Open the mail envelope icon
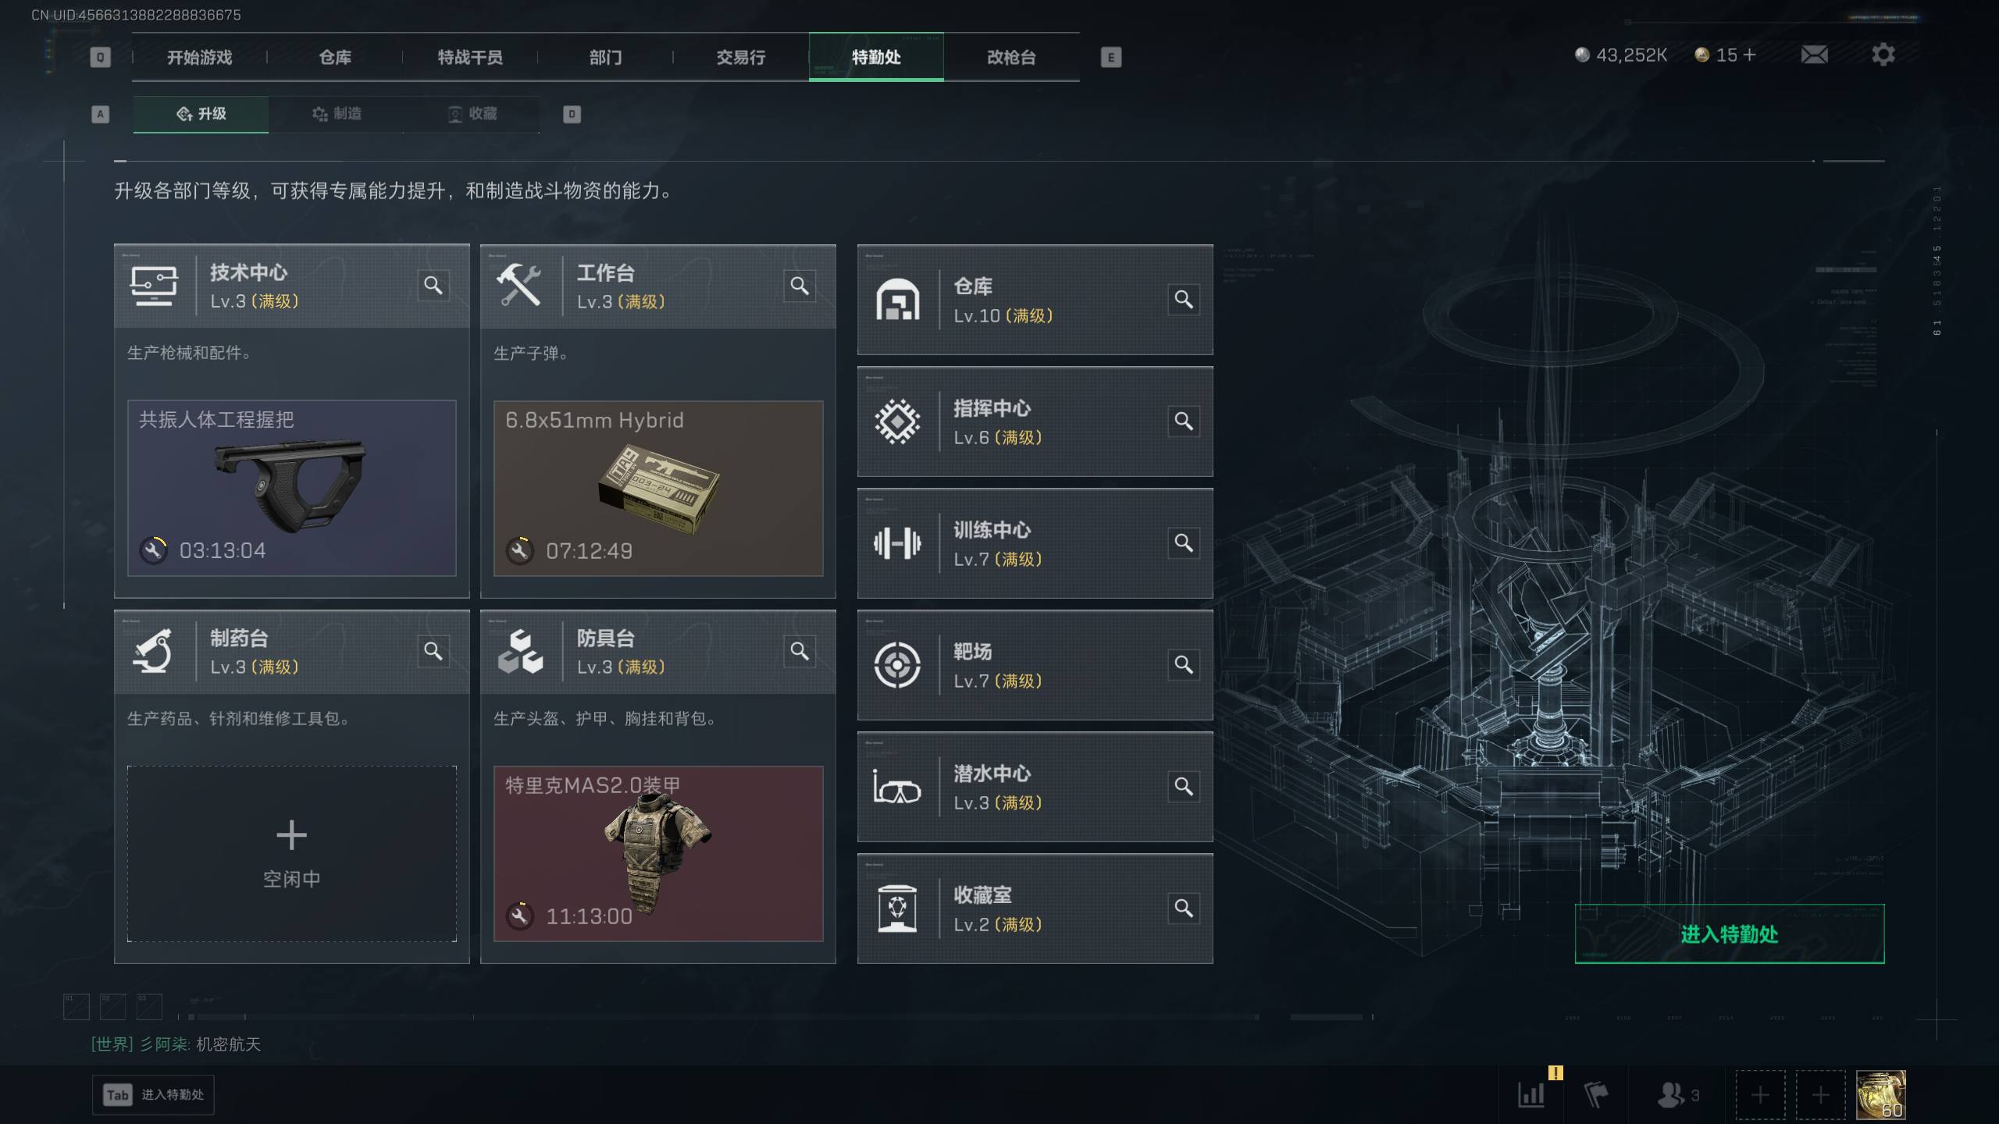1999x1124 pixels. click(1814, 55)
